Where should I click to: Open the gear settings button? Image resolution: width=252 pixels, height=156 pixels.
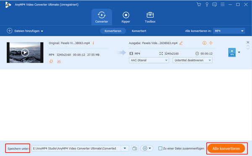pos(147,148)
